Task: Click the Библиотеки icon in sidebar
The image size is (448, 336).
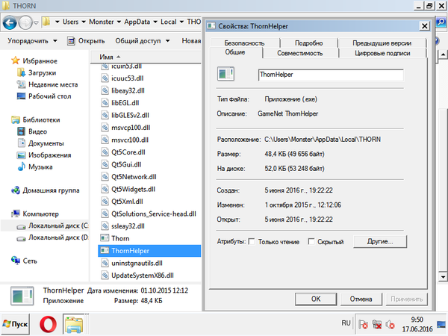Action: tap(16, 119)
